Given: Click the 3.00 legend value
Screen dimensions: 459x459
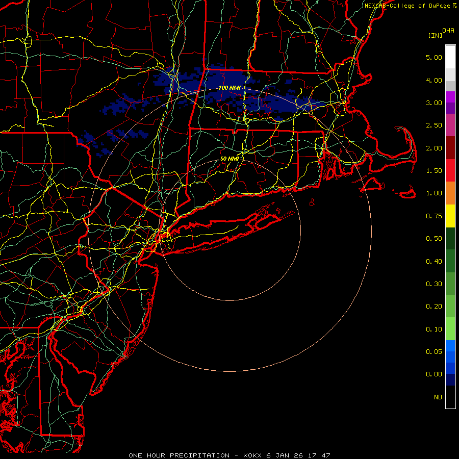Looking at the screenshot, I should [x=434, y=103].
